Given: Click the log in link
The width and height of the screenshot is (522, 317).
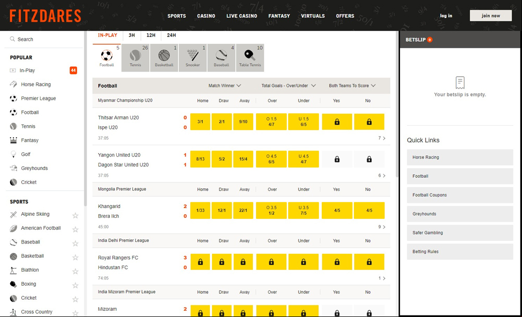Looking at the screenshot, I should pos(446,16).
